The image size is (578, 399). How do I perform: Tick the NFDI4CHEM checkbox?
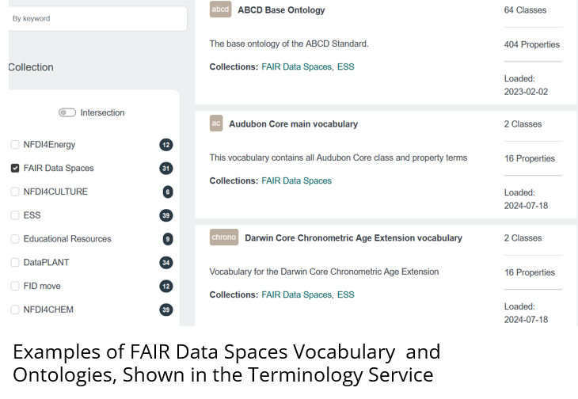pos(15,310)
